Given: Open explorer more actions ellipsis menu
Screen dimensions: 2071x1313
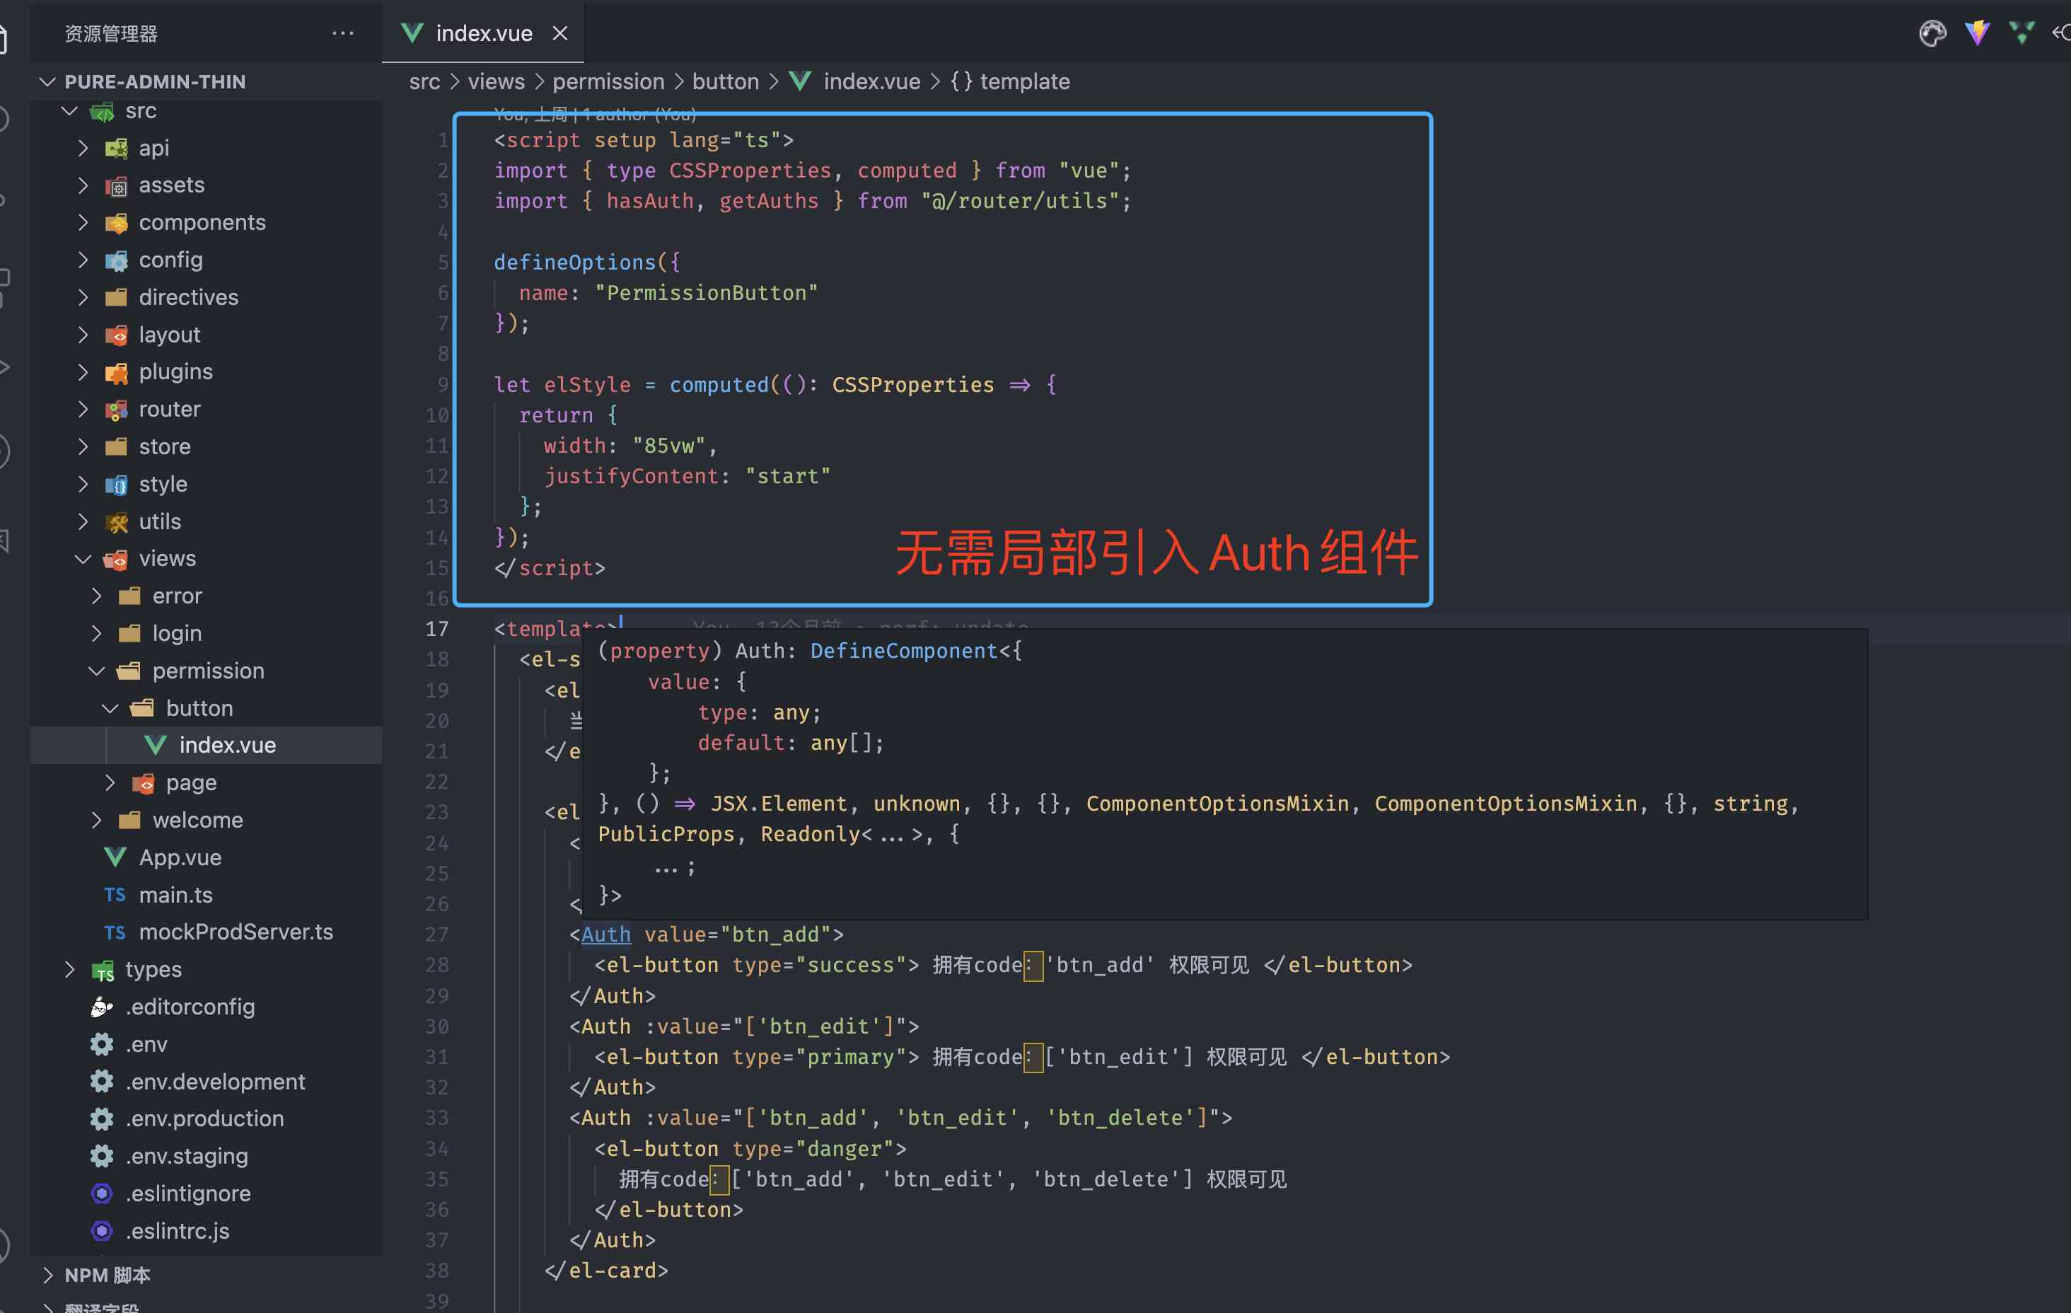Looking at the screenshot, I should click(342, 33).
